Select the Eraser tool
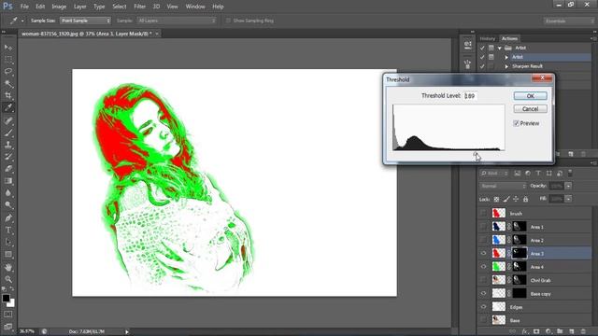This screenshot has height=336, width=598. pos(8,169)
